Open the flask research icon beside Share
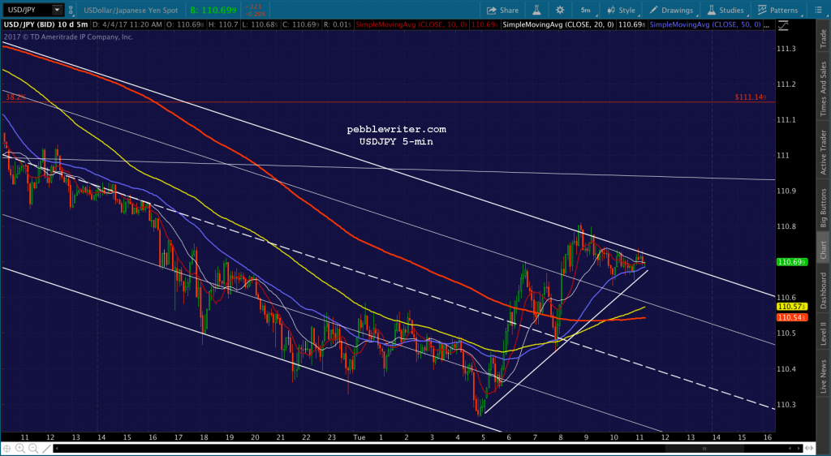831x456 pixels. coord(536,10)
